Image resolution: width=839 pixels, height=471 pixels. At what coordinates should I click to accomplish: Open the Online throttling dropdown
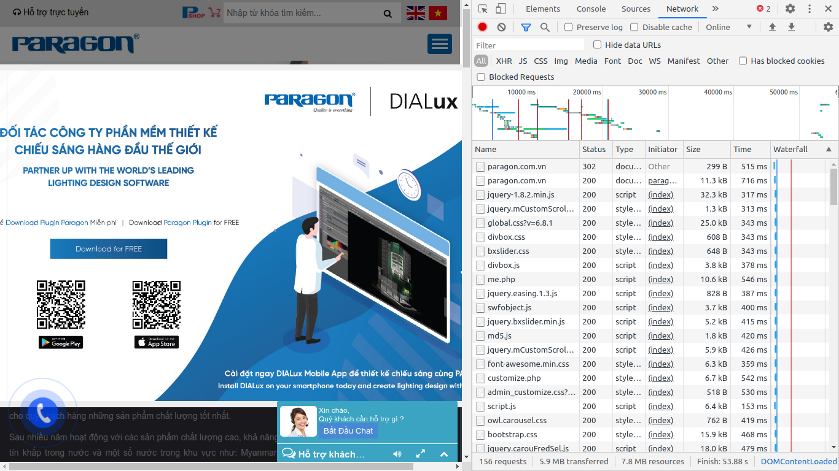(x=728, y=27)
